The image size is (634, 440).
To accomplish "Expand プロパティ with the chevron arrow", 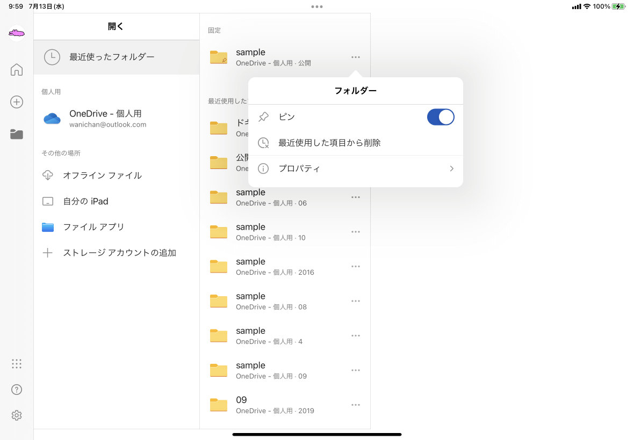I will (451, 168).
